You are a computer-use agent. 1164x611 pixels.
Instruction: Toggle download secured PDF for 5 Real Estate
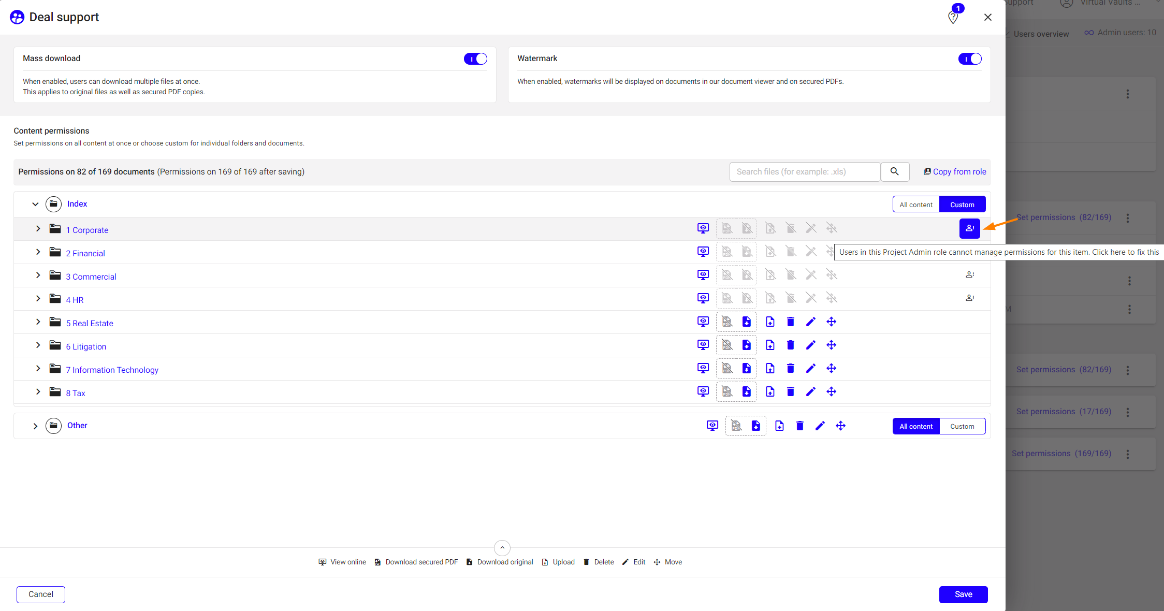tap(727, 322)
